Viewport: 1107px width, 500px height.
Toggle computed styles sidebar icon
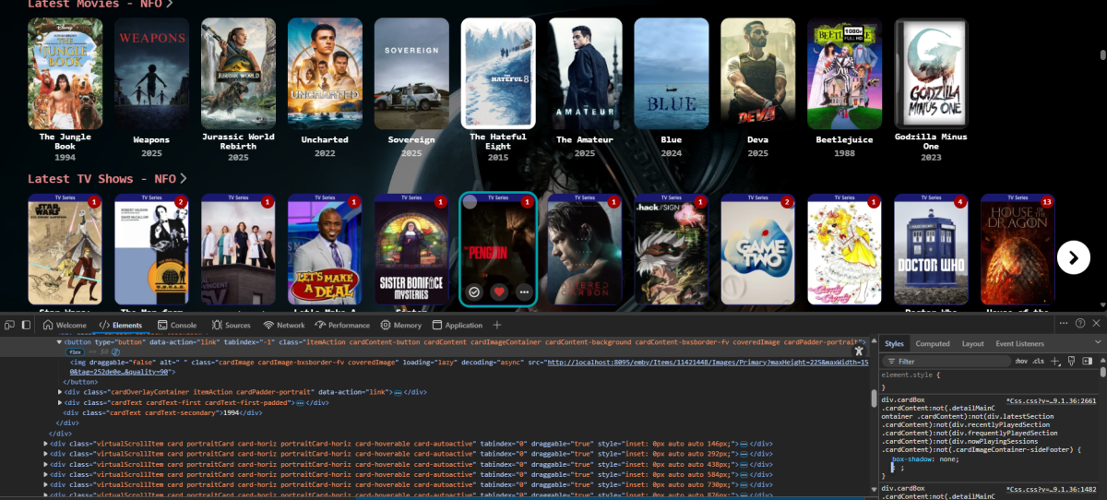pyautogui.click(x=1086, y=362)
